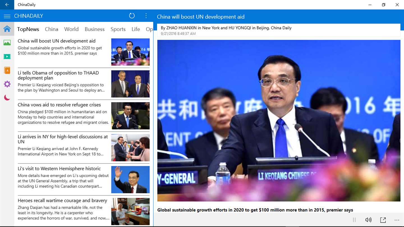Click the article byline text
This screenshot has width=404, height=227.
(x=226, y=28)
